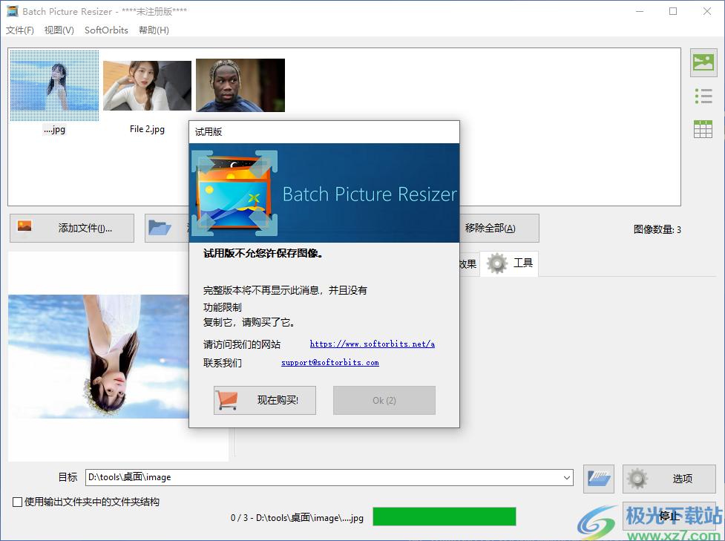Open the 视图(V) menu
This screenshot has width=725, height=541.
click(x=59, y=30)
